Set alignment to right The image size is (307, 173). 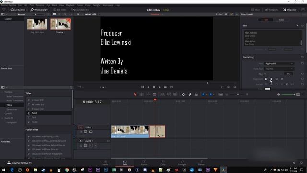coord(276,79)
